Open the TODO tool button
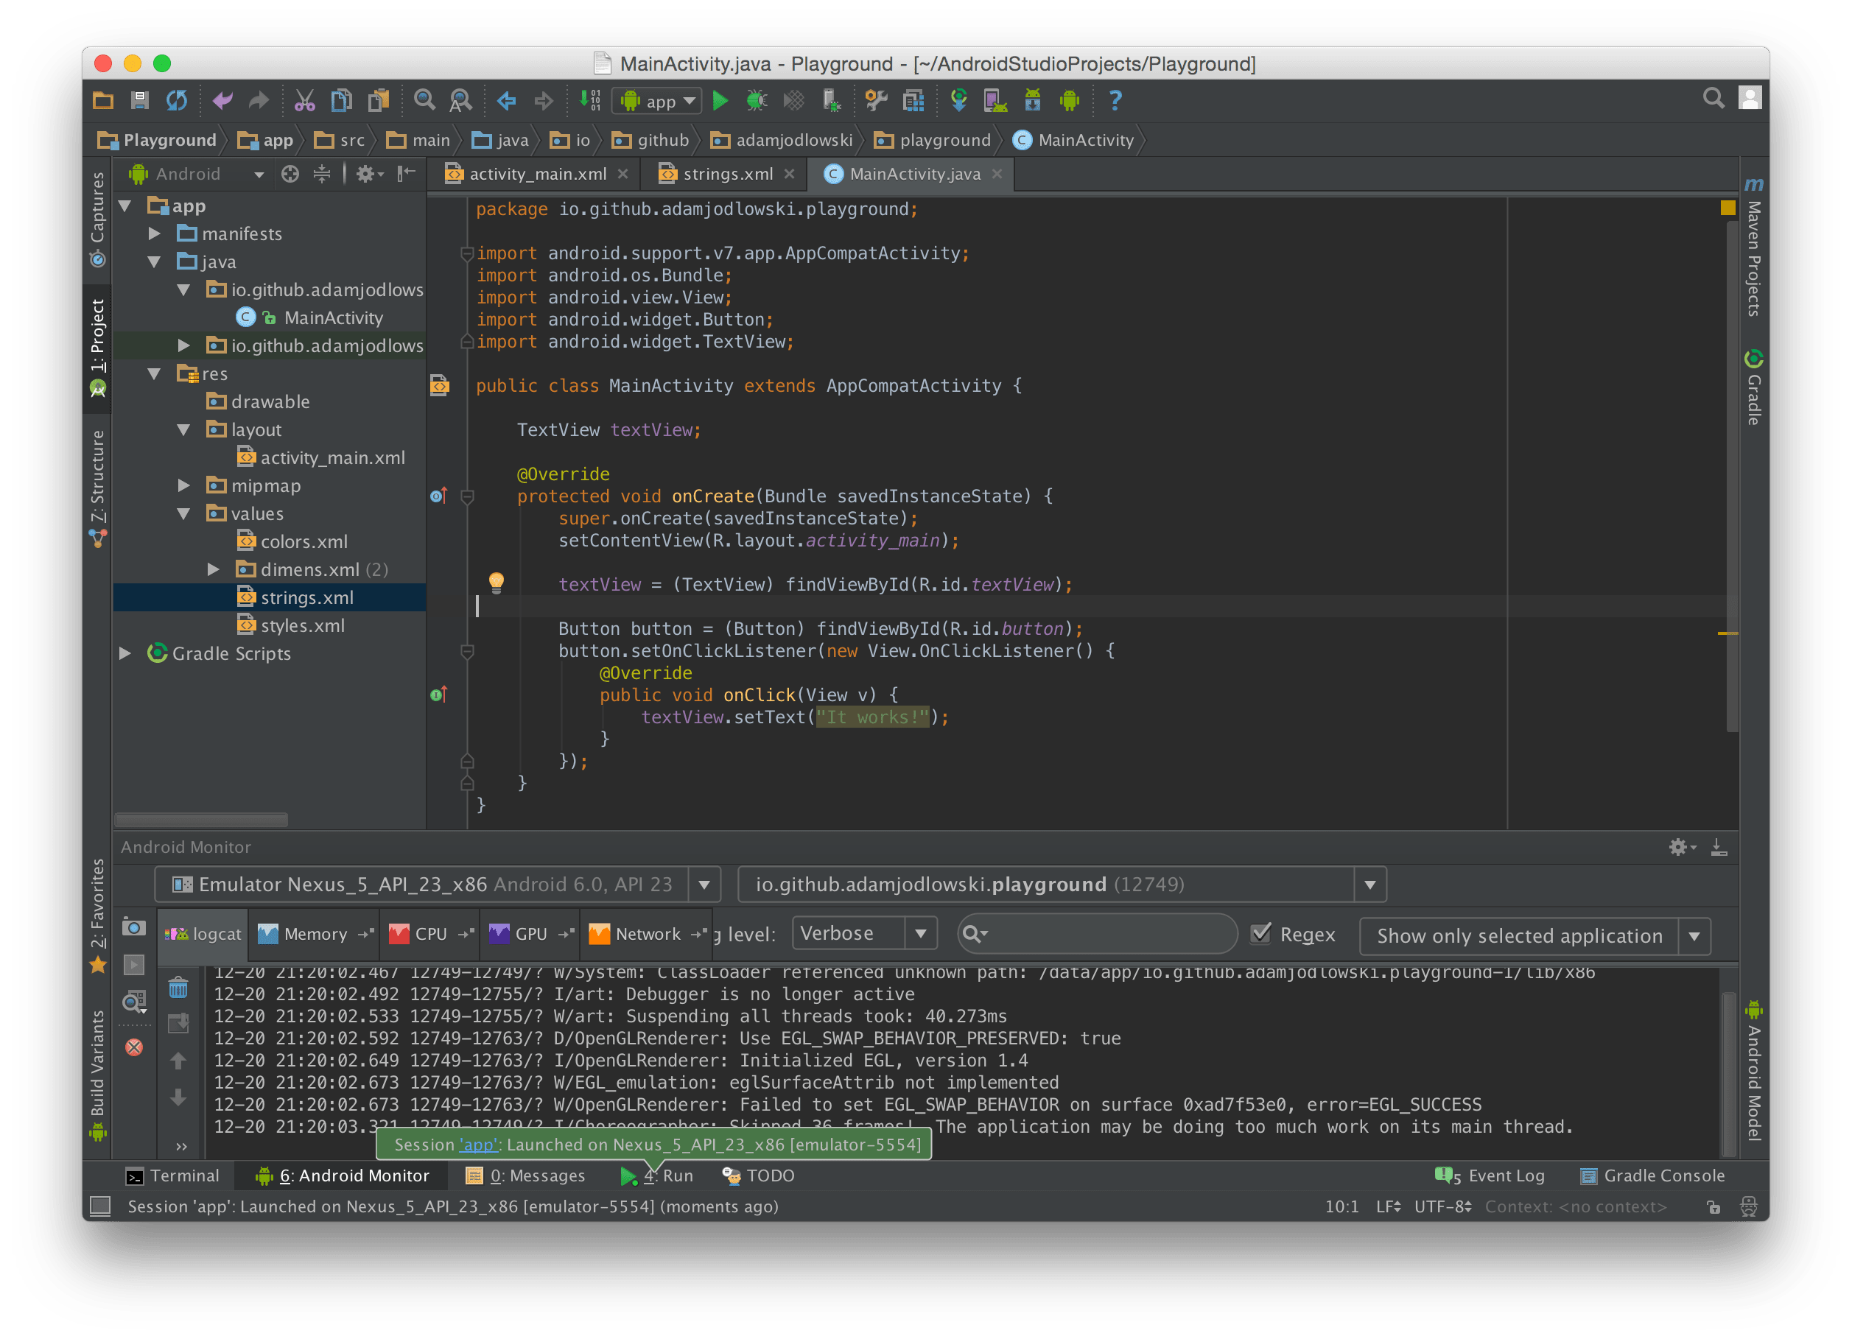The width and height of the screenshot is (1852, 1339). [x=759, y=1175]
